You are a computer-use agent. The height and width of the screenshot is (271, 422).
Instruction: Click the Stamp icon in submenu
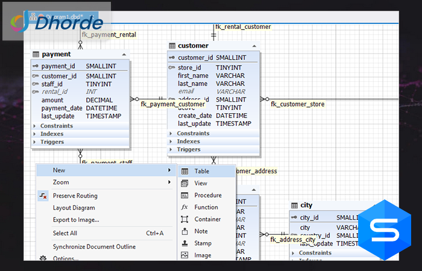(x=184, y=243)
